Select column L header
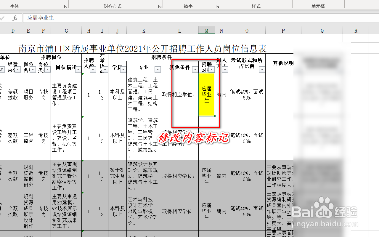 pyautogui.click(x=180, y=31)
